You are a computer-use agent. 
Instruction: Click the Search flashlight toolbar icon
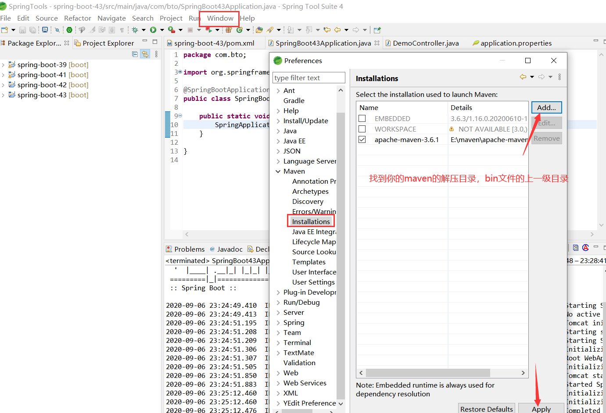(270, 30)
